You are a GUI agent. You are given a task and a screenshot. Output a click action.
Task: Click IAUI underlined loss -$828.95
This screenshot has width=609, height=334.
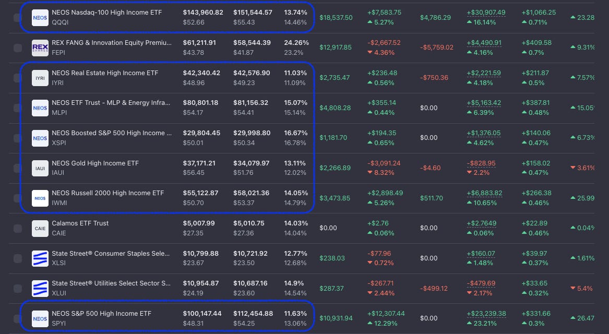tap(481, 163)
